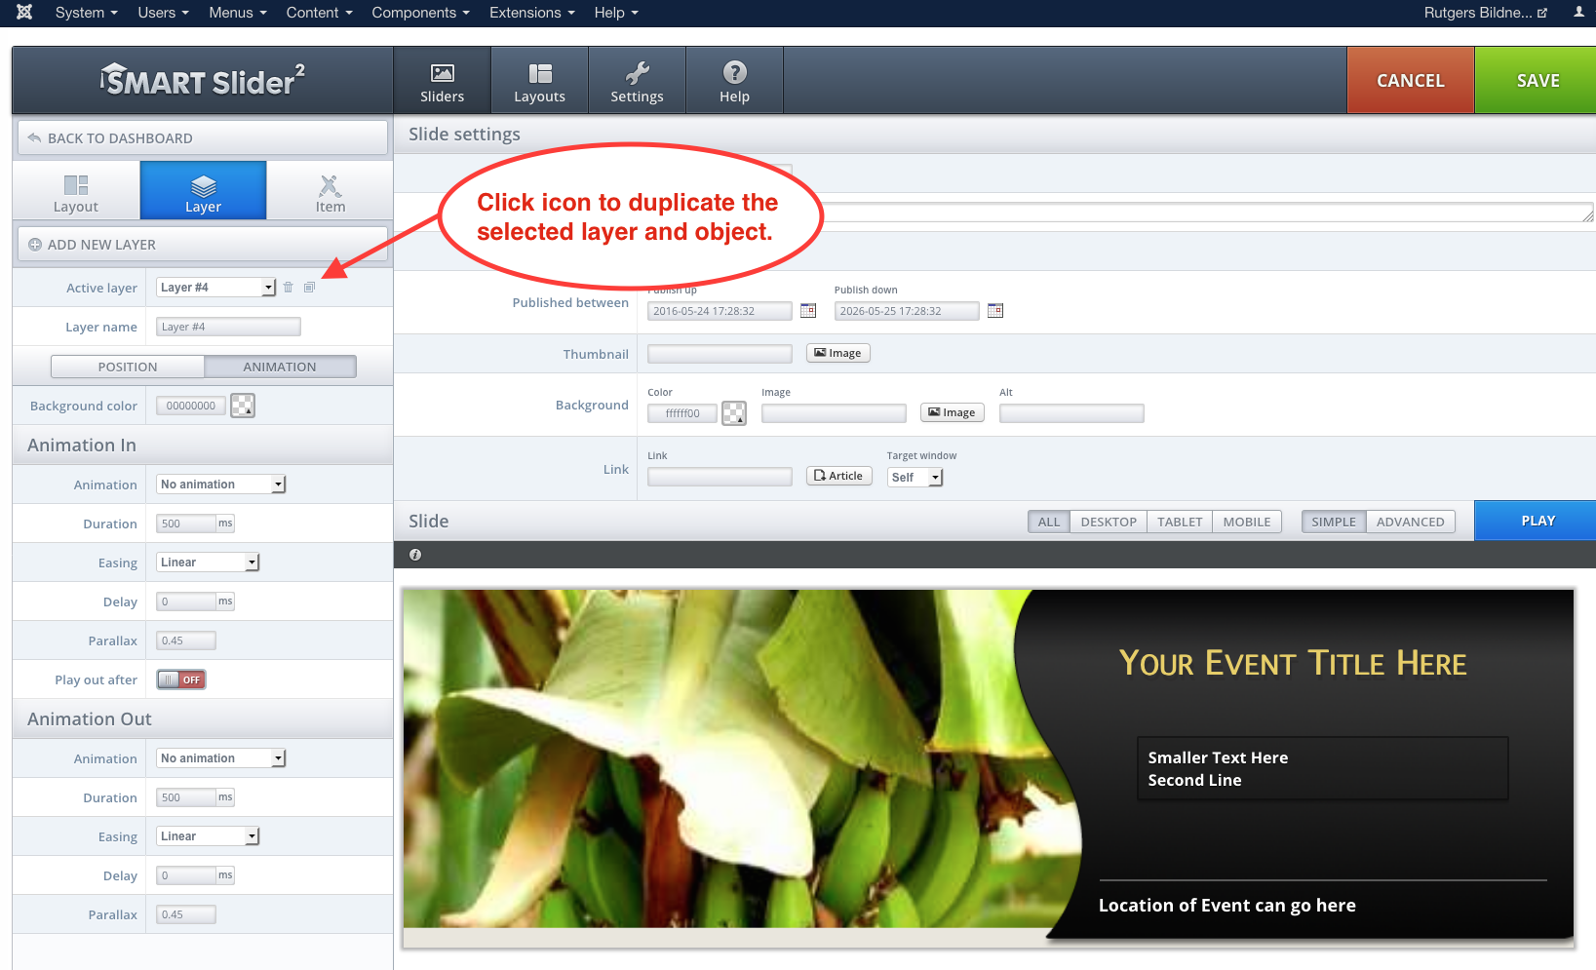1596x970 pixels.
Task: Switch editor to ADVANCED mode
Action: coord(1411,522)
